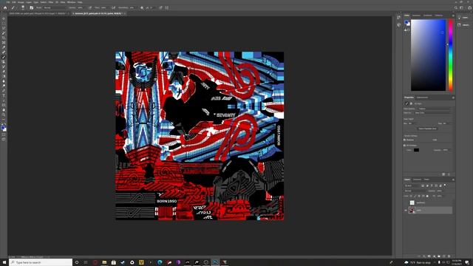Toggle type layer filter icon
The image size is (473, 266).
tap(432, 185)
